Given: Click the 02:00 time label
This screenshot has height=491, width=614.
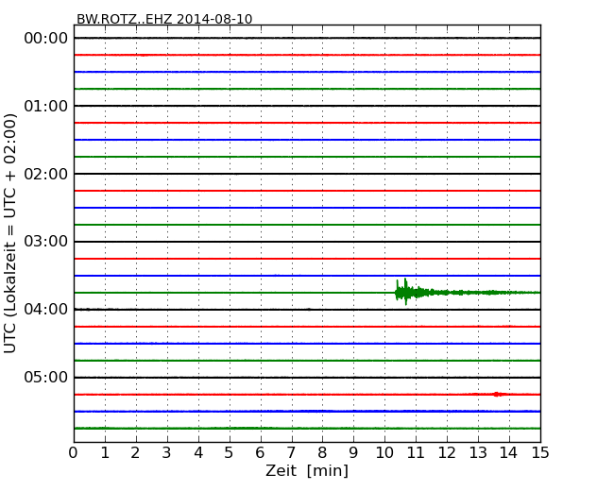Looking at the screenshot, I should pos(46,174).
